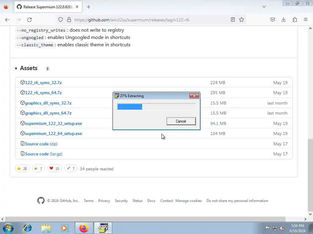Click the Firefox View icon in the tab bar
Screen dimensions: 313x234
(x=6, y=7)
